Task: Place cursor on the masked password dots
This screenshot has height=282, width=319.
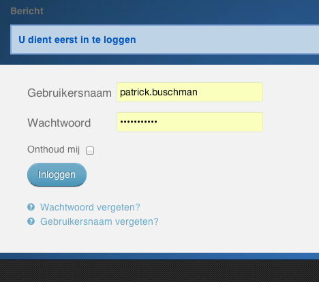Action: [x=138, y=122]
